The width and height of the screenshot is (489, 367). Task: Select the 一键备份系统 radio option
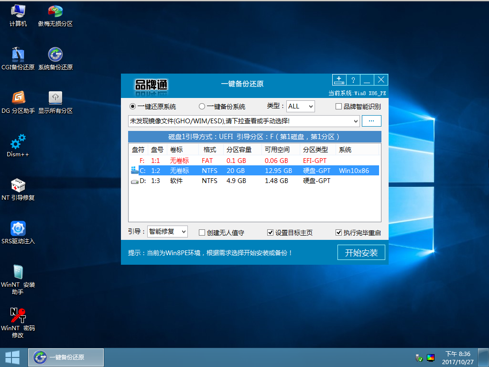pos(202,107)
